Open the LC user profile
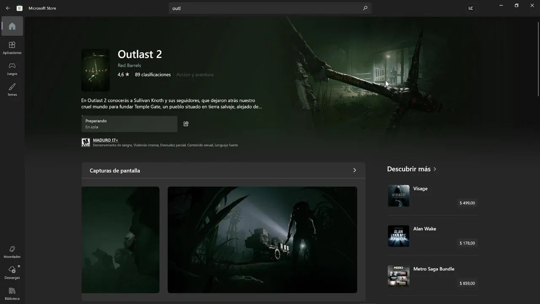The height and width of the screenshot is (304, 540). 471,8
